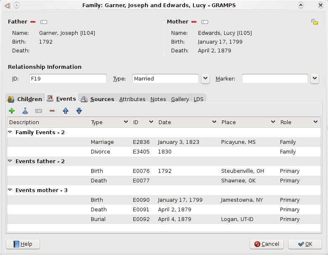Open the Gallery tab

[x=180, y=99]
